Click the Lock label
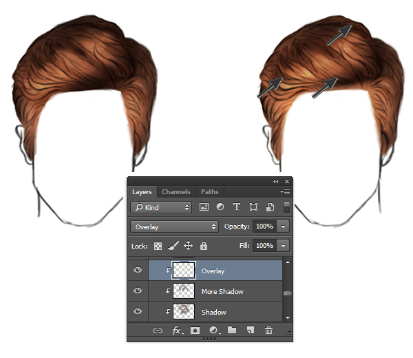This screenshot has width=413, height=358. [x=139, y=246]
